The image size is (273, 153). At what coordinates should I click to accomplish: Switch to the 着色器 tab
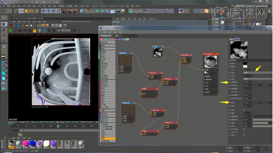[x=237, y=39]
